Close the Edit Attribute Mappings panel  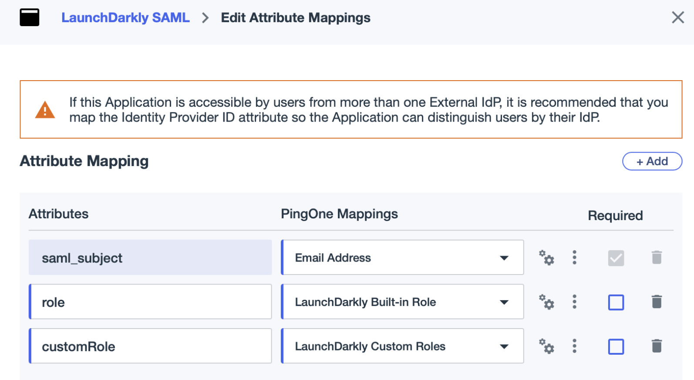677,17
